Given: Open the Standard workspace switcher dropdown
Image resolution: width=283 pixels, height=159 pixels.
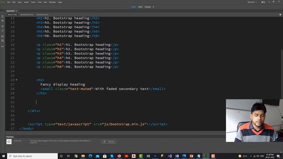Looking at the screenshot, I should [x=252, y=2].
